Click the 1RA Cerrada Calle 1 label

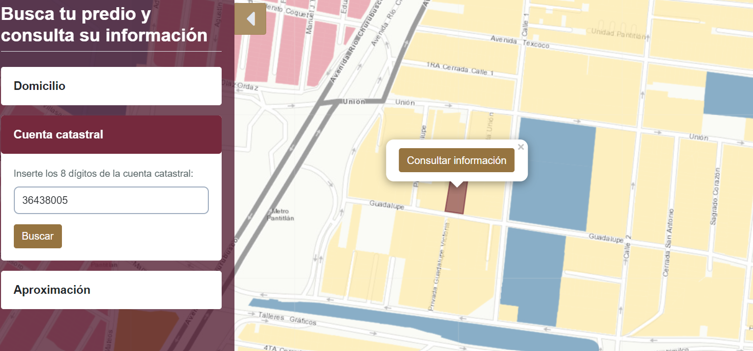click(460, 69)
